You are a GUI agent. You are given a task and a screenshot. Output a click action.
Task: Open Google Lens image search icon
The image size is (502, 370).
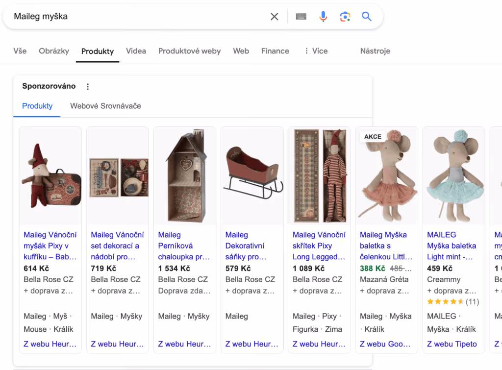[x=345, y=17]
